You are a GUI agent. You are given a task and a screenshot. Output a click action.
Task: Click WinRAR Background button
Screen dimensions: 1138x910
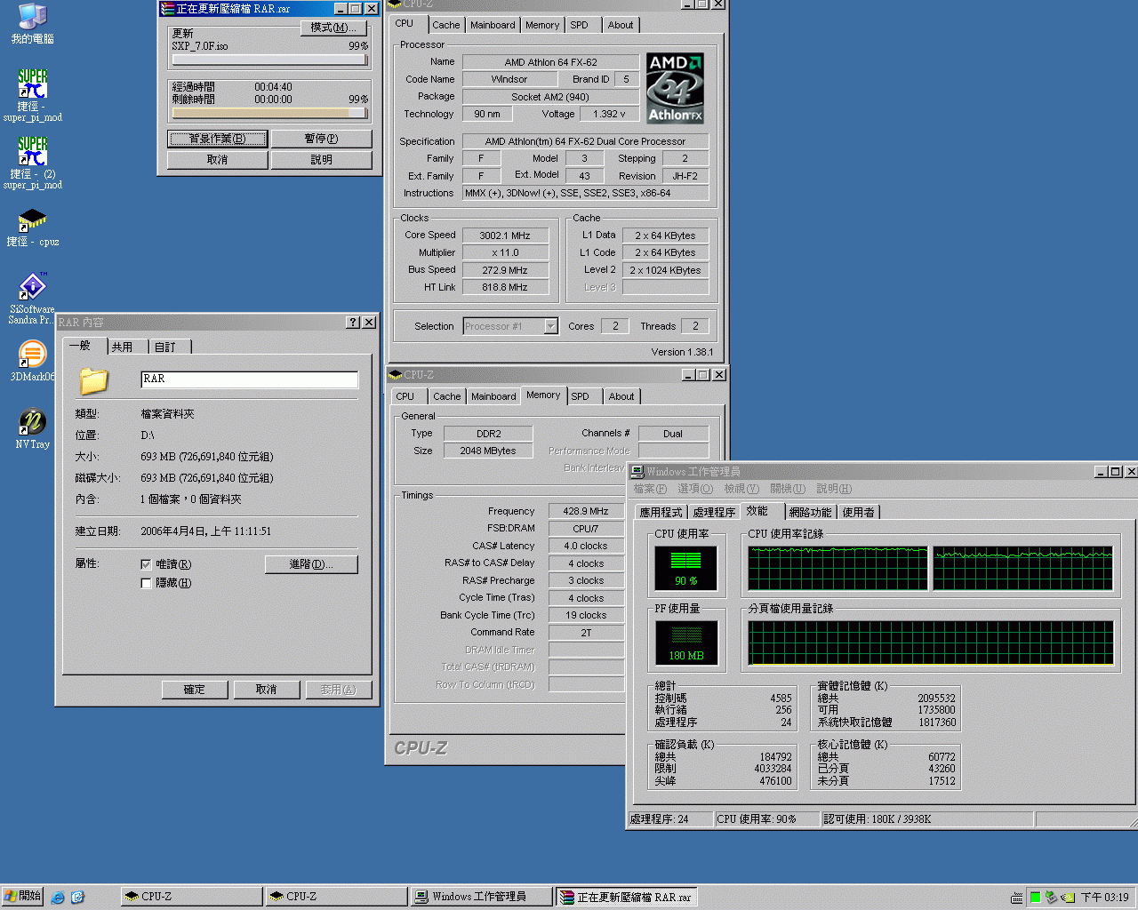pos(217,139)
